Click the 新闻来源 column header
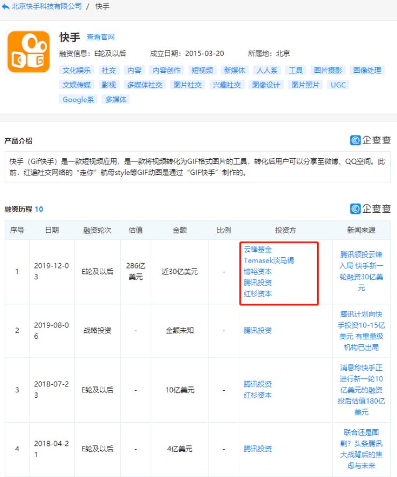Viewport: 397px width, 477px height. (361, 230)
